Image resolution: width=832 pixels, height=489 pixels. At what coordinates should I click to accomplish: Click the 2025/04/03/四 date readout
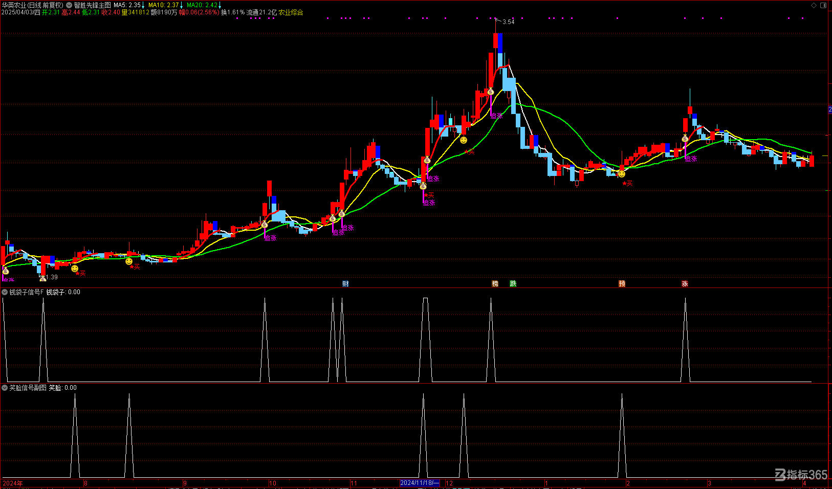[20, 12]
